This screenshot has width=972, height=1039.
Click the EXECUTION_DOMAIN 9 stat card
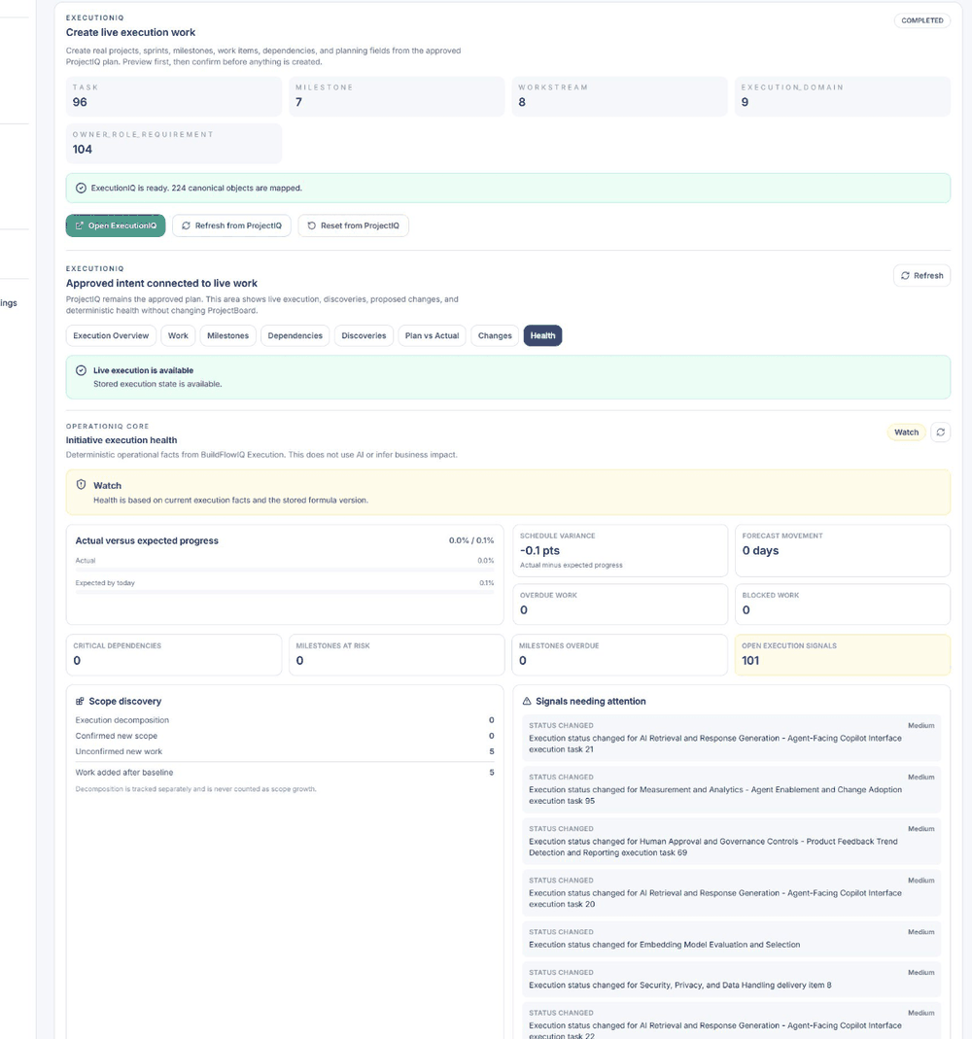[x=842, y=96]
